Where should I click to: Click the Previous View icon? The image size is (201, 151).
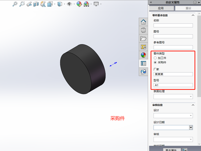(x=29, y=4)
